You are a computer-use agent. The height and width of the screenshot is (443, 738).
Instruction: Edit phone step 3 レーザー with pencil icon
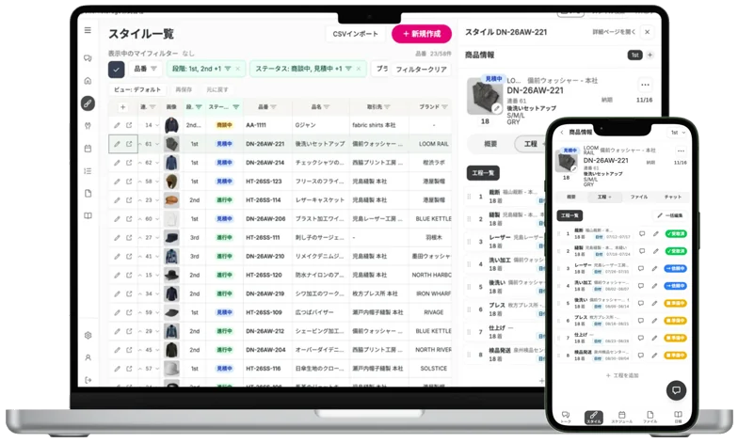[x=655, y=269]
